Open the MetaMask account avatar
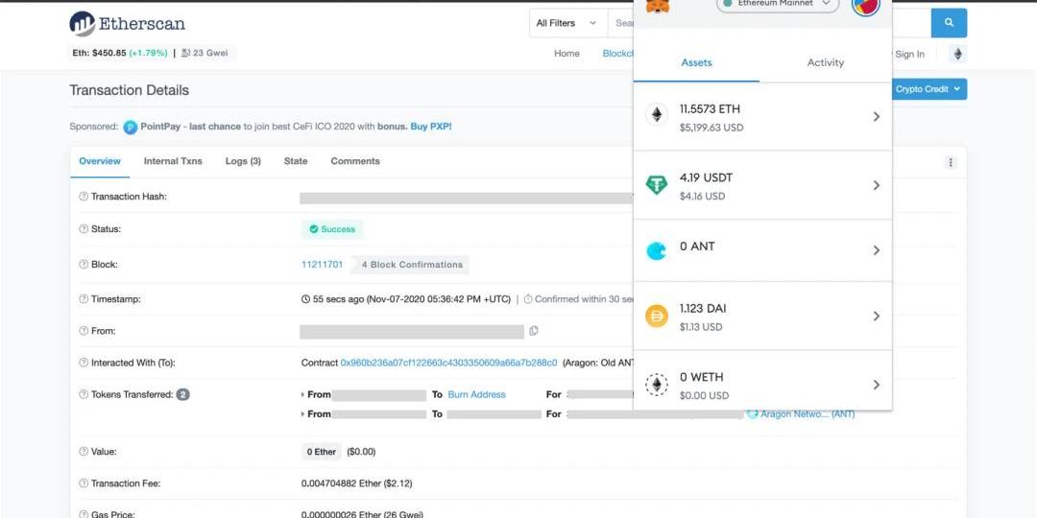Image resolution: width=1037 pixels, height=518 pixels. click(x=866, y=6)
